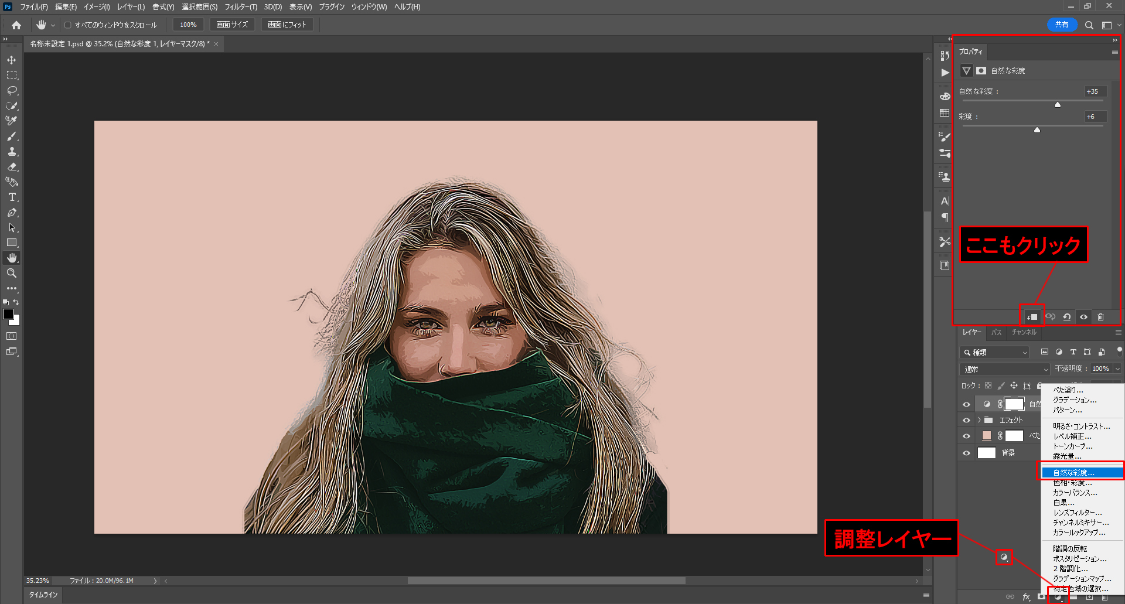Select the Zoom tool in toolbar
Viewport: 1125px width, 604px height.
[12, 273]
